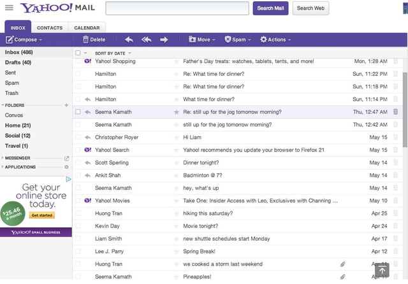Star the Dinner tonight? email

[177, 162]
